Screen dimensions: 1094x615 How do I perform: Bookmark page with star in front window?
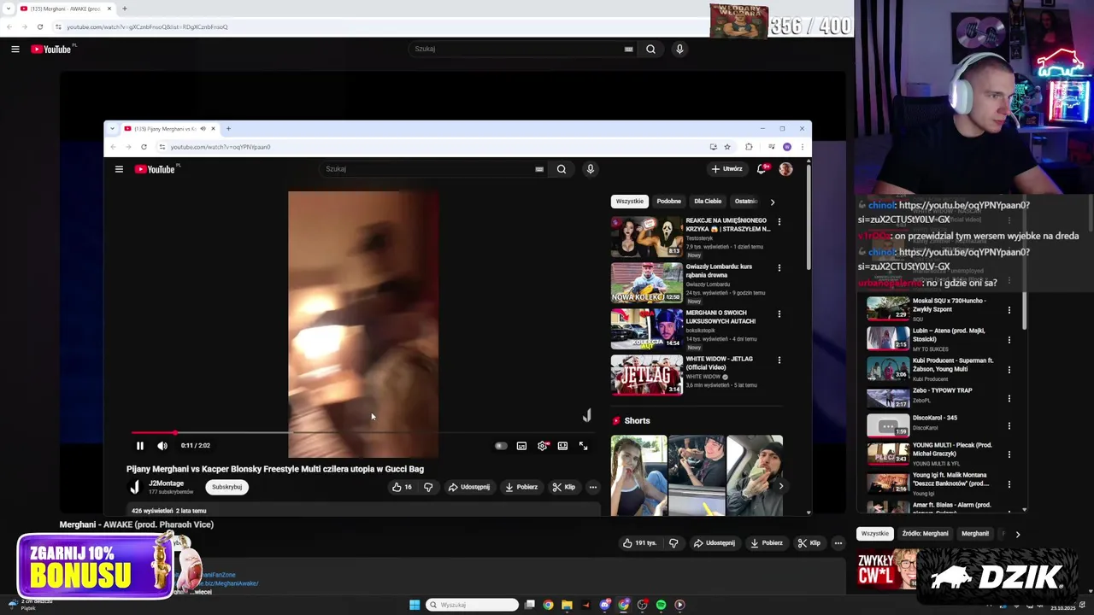click(727, 147)
